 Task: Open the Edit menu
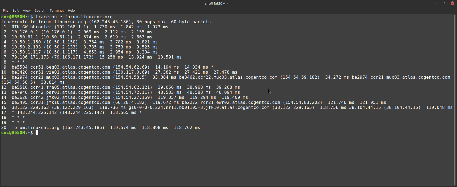point(15,10)
